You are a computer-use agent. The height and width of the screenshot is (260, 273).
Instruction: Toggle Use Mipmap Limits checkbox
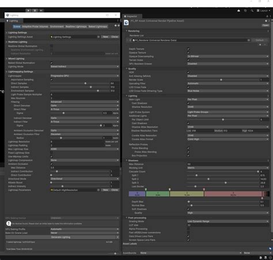click(51, 156)
